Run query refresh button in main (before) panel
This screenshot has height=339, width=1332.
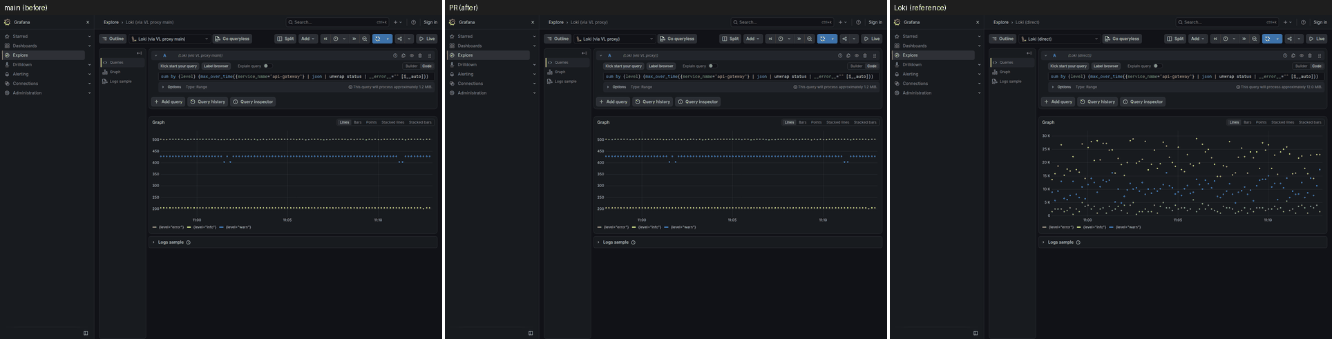(x=378, y=39)
